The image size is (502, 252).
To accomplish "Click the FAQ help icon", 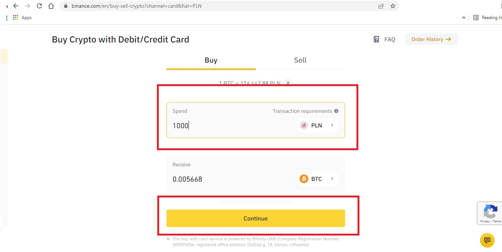I will pos(376,39).
